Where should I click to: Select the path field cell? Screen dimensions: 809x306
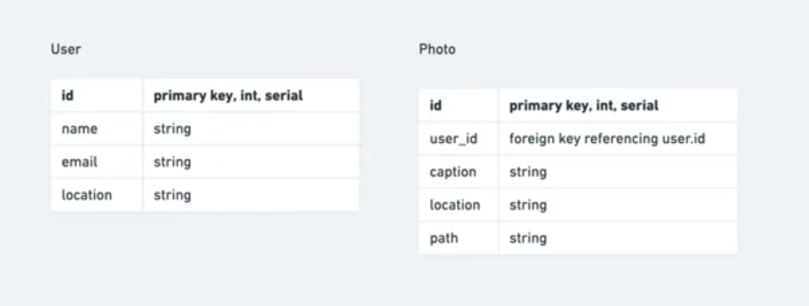(x=444, y=238)
